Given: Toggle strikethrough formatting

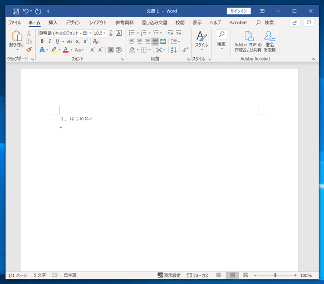Looking at the screenshot, I should 70,41.
